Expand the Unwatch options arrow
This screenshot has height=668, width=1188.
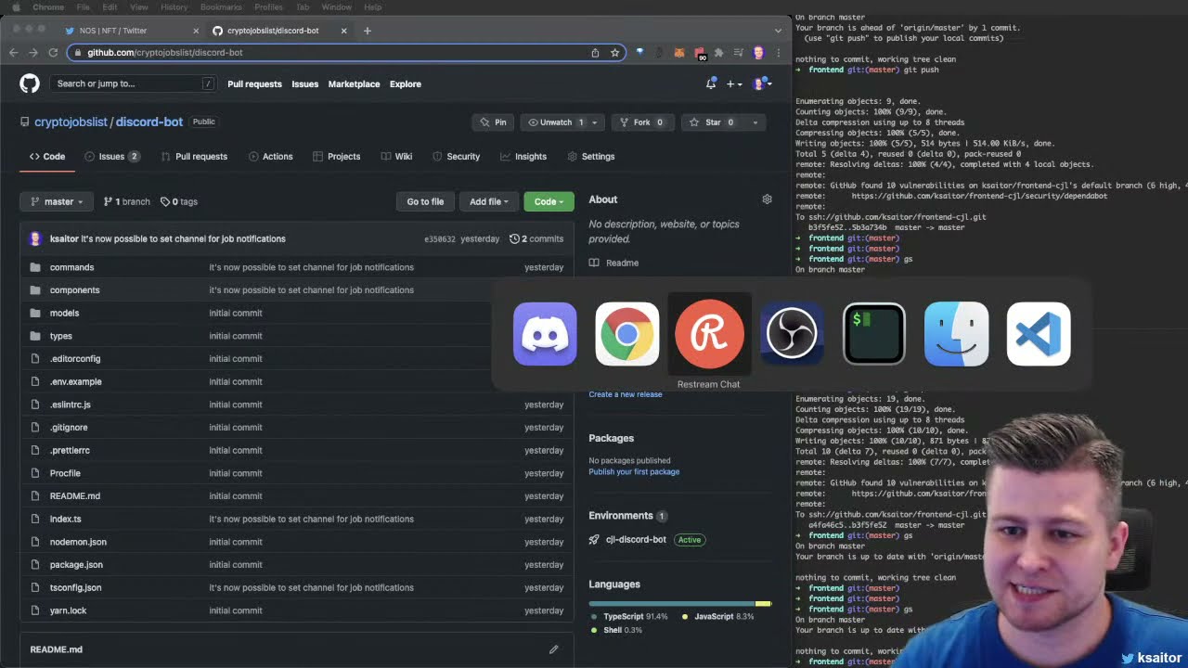point(595,122)
